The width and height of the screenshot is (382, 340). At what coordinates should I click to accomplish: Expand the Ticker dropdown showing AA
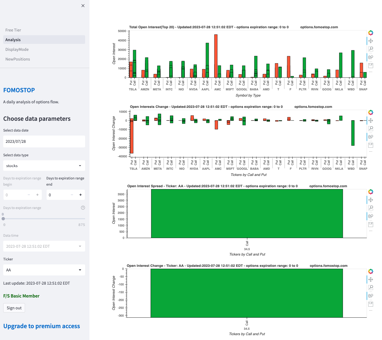tap(44, 270)
